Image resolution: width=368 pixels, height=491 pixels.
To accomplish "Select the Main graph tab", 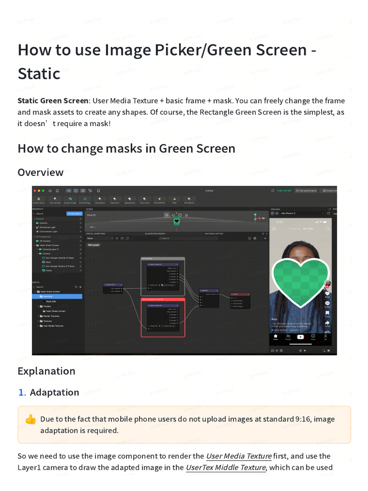I will pyautogui.click(x=93, y=245).
